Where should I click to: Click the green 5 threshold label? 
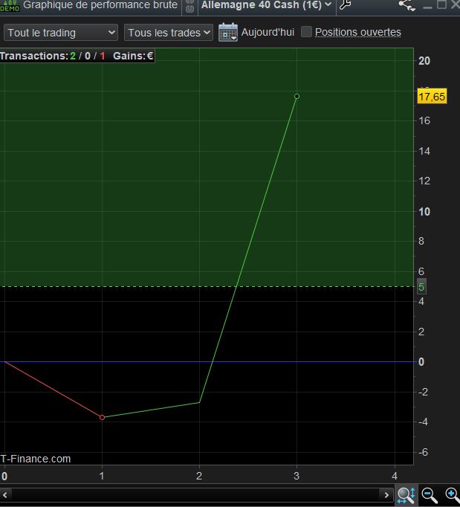[x=421, y=286]
